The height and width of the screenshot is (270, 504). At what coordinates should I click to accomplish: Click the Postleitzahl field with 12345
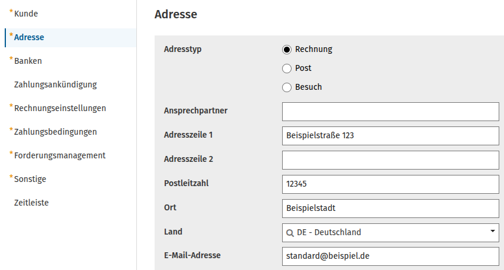point(391,184)
